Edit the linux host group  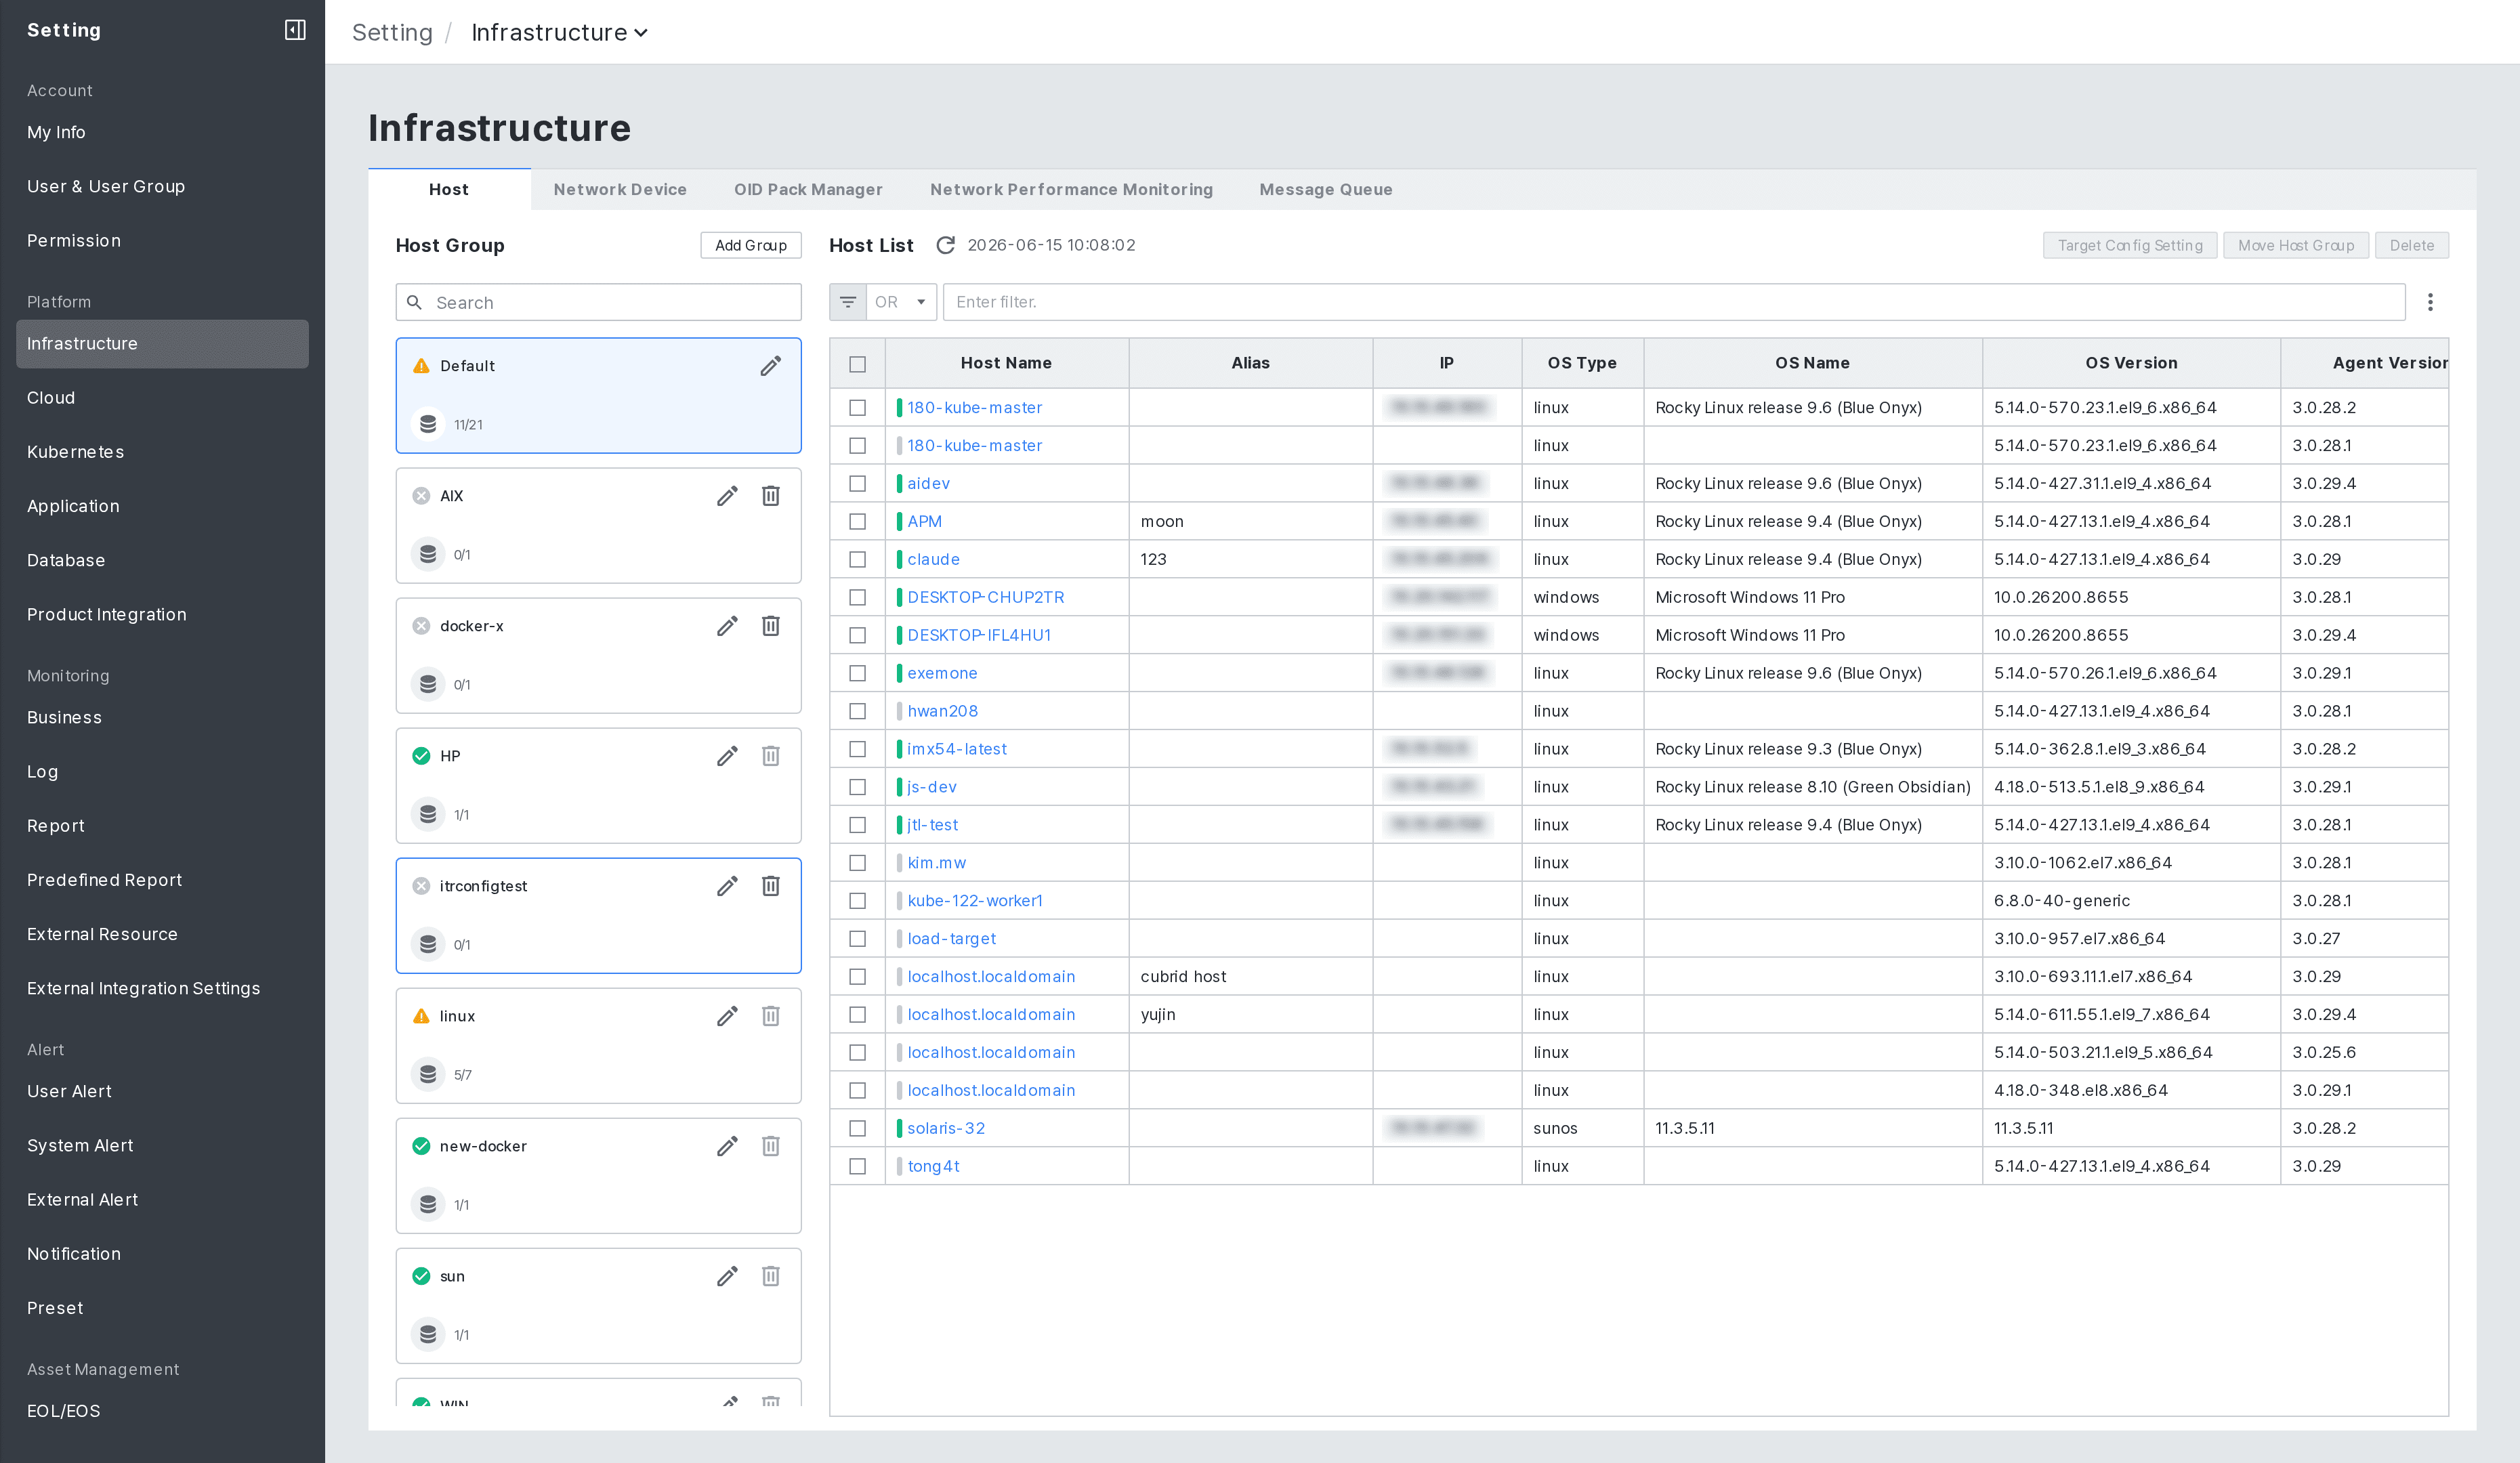727,1016
